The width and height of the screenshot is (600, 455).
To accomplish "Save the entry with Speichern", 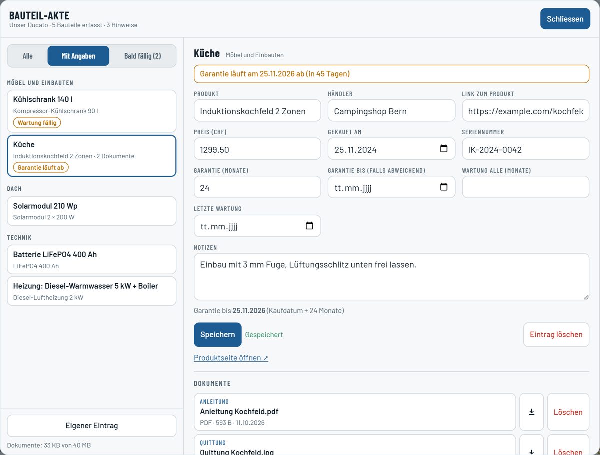I will pos(217,335).
